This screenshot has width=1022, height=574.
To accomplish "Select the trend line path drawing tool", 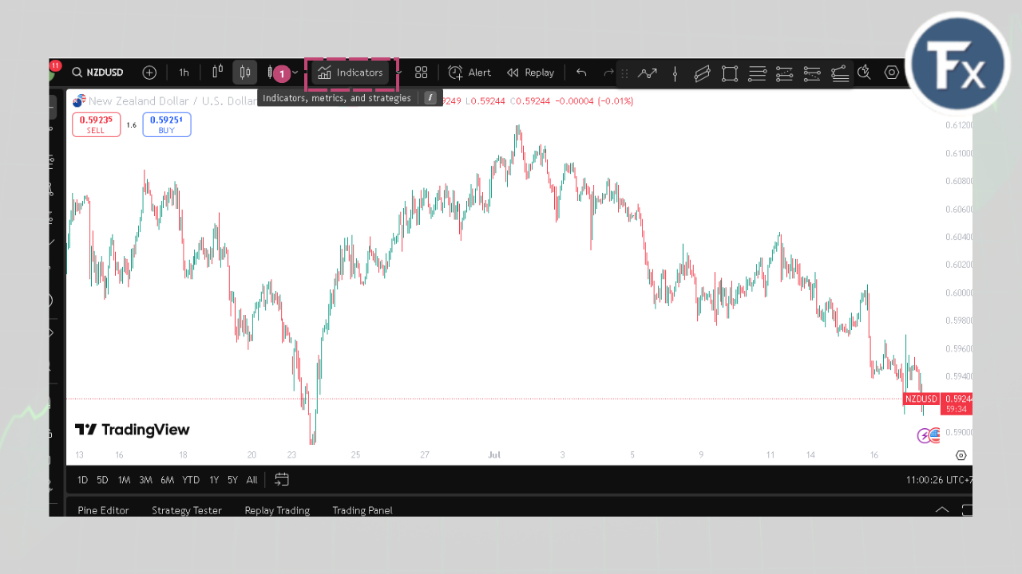I will (647, 73).
